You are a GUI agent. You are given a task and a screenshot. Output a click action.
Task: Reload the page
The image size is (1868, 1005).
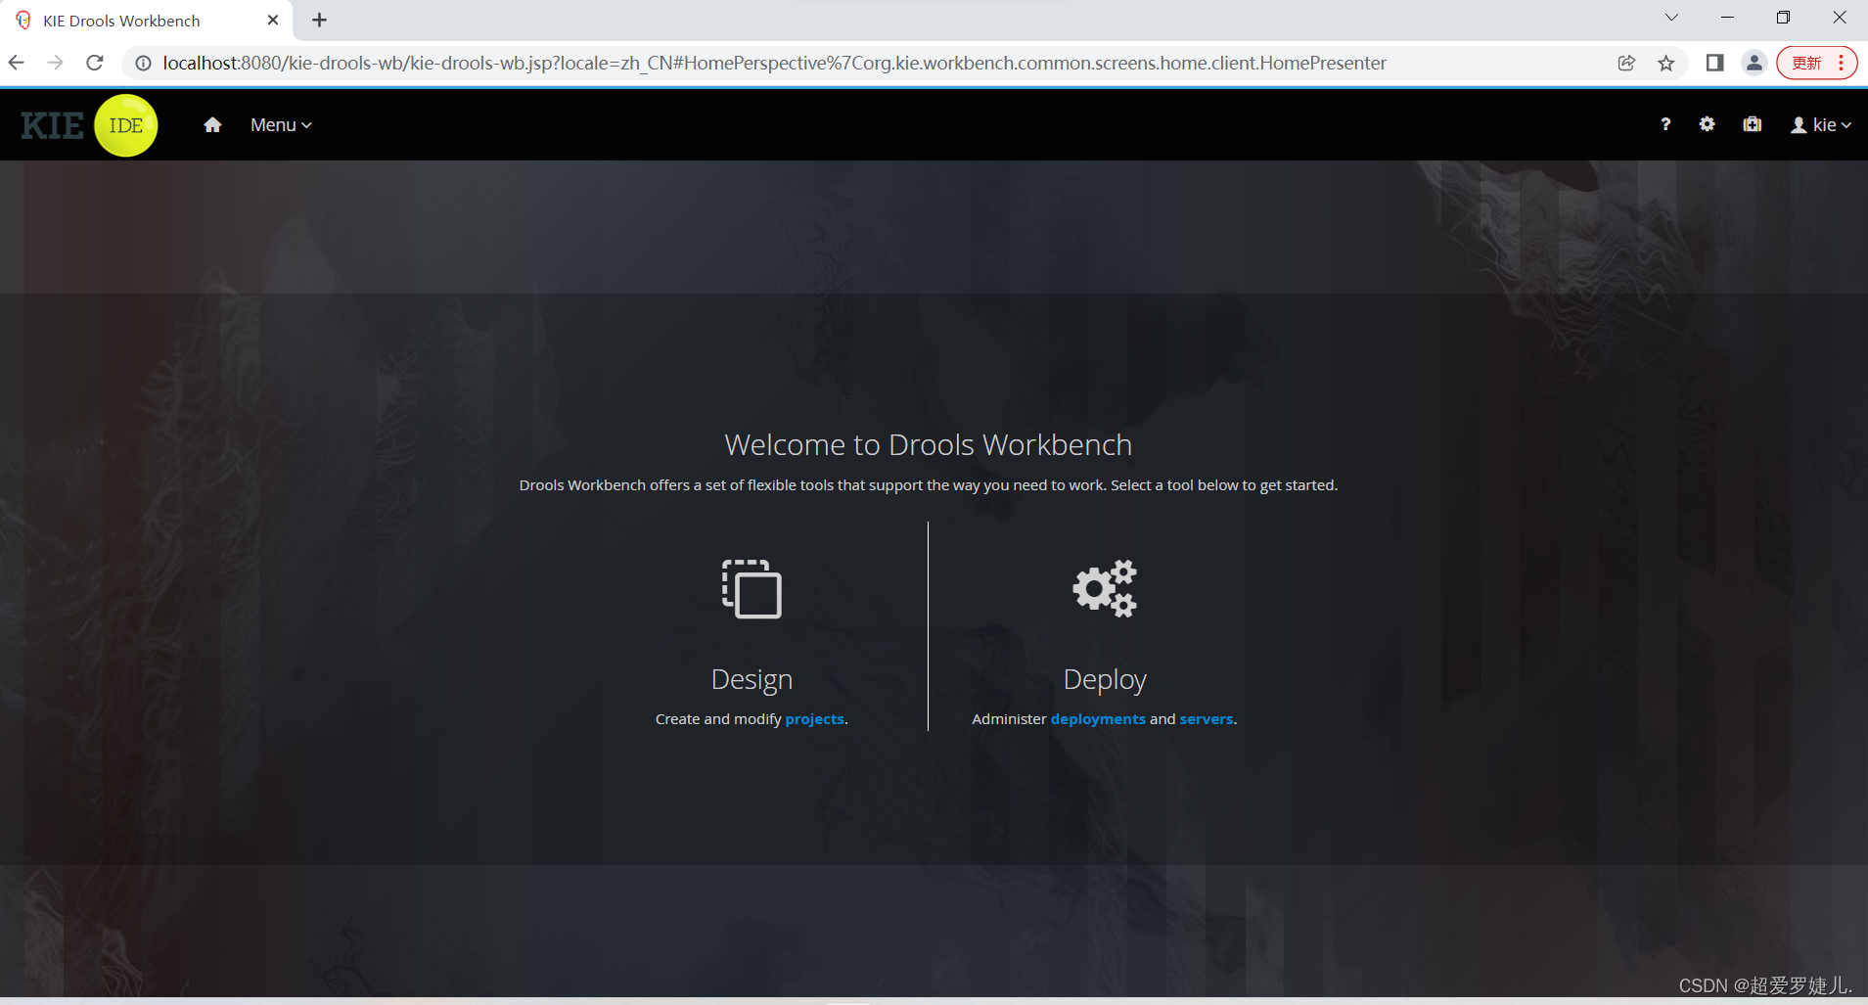pyautogui.click(x=95, y=63)
